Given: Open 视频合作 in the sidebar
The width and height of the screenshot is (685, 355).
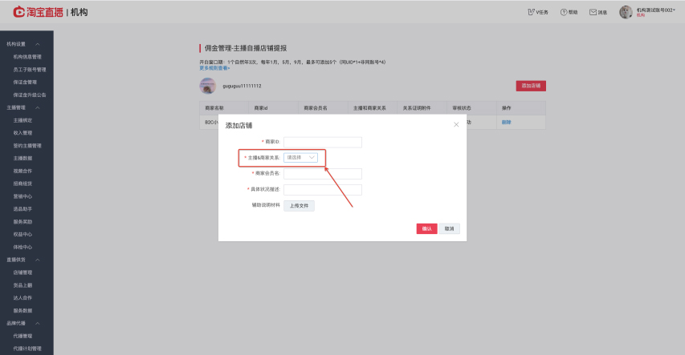Looking at the screenshot, I should click(x=22, y=171).
